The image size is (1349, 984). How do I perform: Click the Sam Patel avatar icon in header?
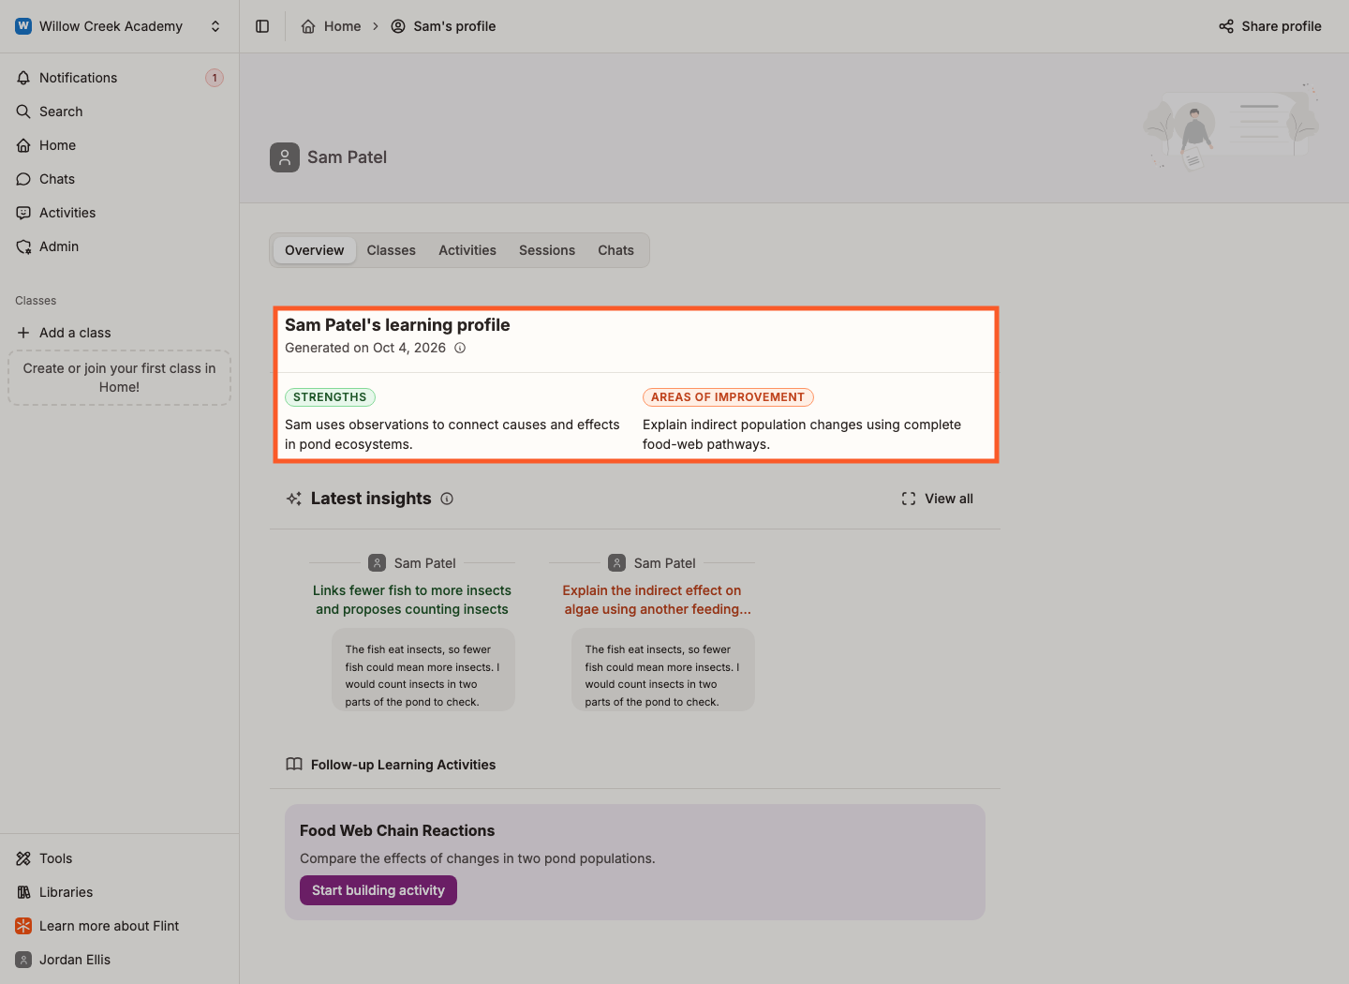(x=285, y=157)
